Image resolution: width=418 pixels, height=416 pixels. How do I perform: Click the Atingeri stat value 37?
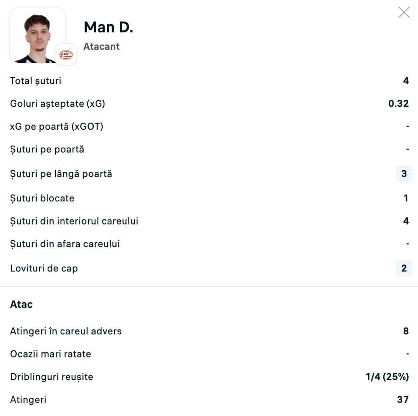point(402,399)
